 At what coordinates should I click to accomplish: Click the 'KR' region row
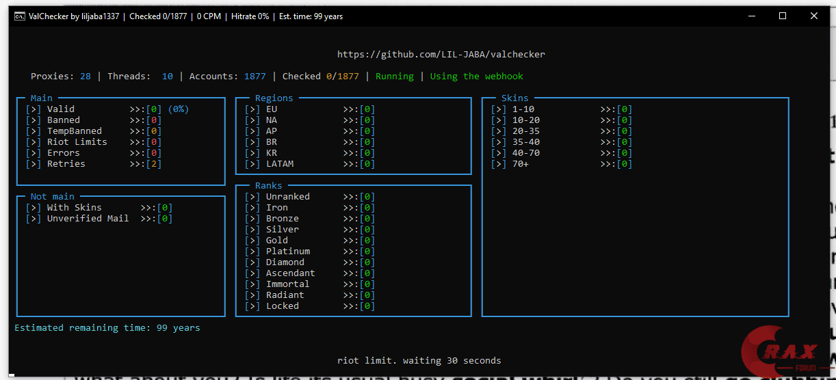coord(310,152)
